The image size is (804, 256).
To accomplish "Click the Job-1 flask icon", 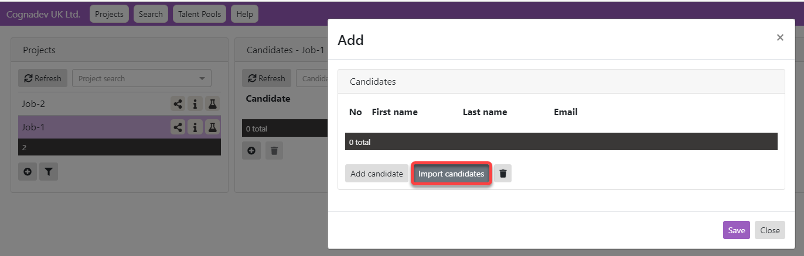I will coord(212,127).
